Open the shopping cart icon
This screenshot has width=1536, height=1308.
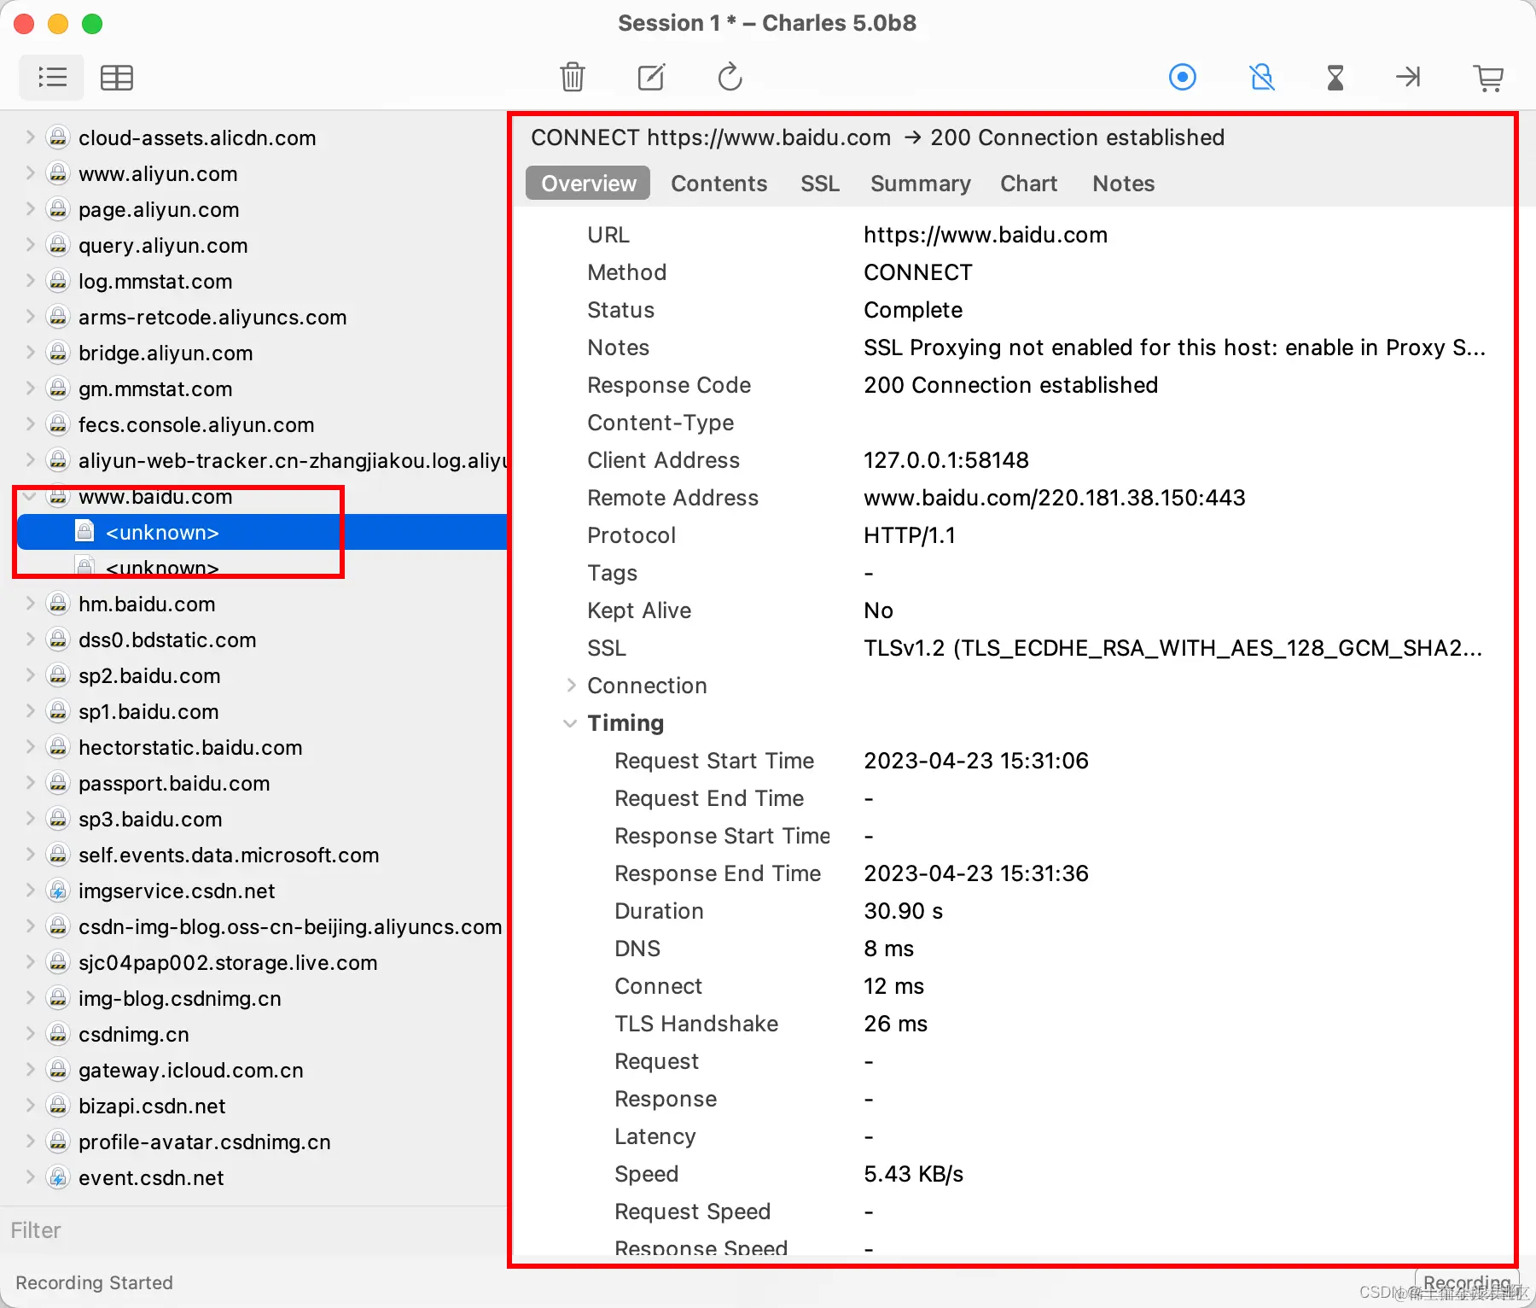coord(1489,78)
